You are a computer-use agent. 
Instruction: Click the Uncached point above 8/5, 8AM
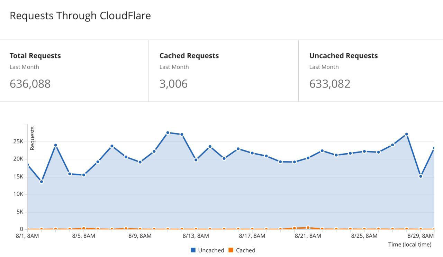click(x=84, y=175)
